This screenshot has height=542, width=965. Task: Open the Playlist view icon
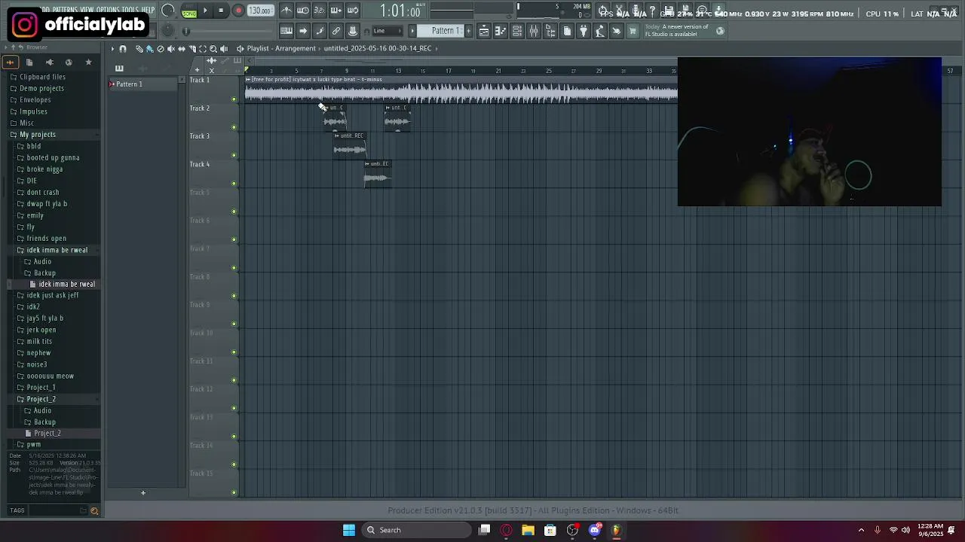click(x=484, y=31)
